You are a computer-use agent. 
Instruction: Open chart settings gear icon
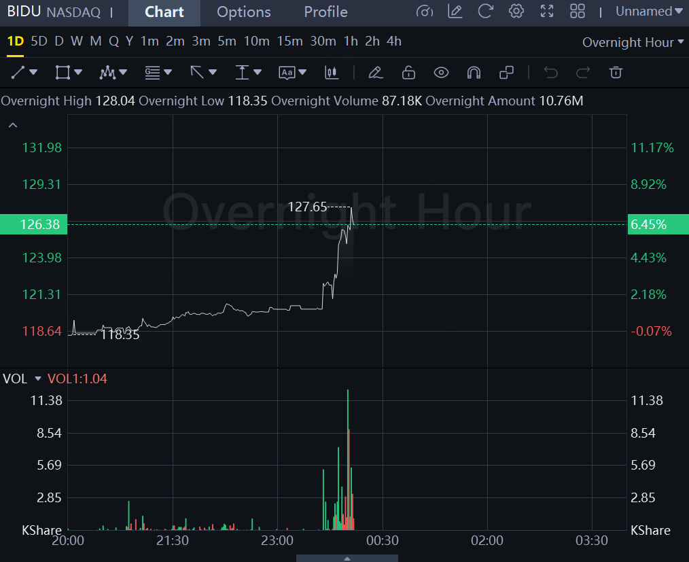pos(516,12)
